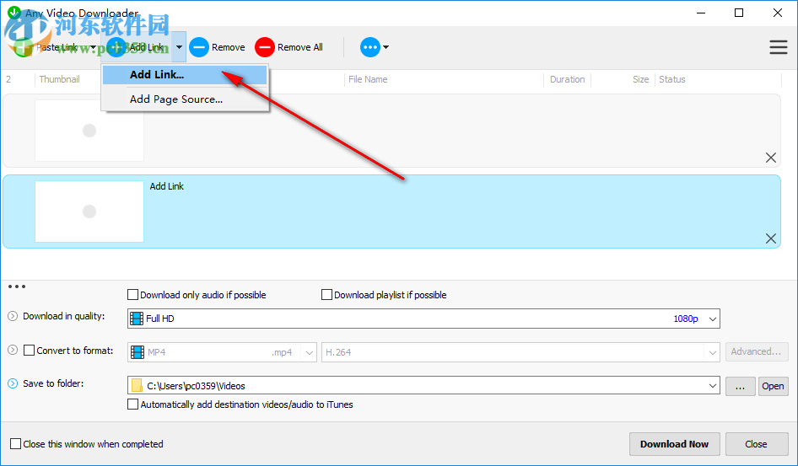Screen dimensions: 798x466
Task: Click the File Name column header
Action: coord(368,79)
